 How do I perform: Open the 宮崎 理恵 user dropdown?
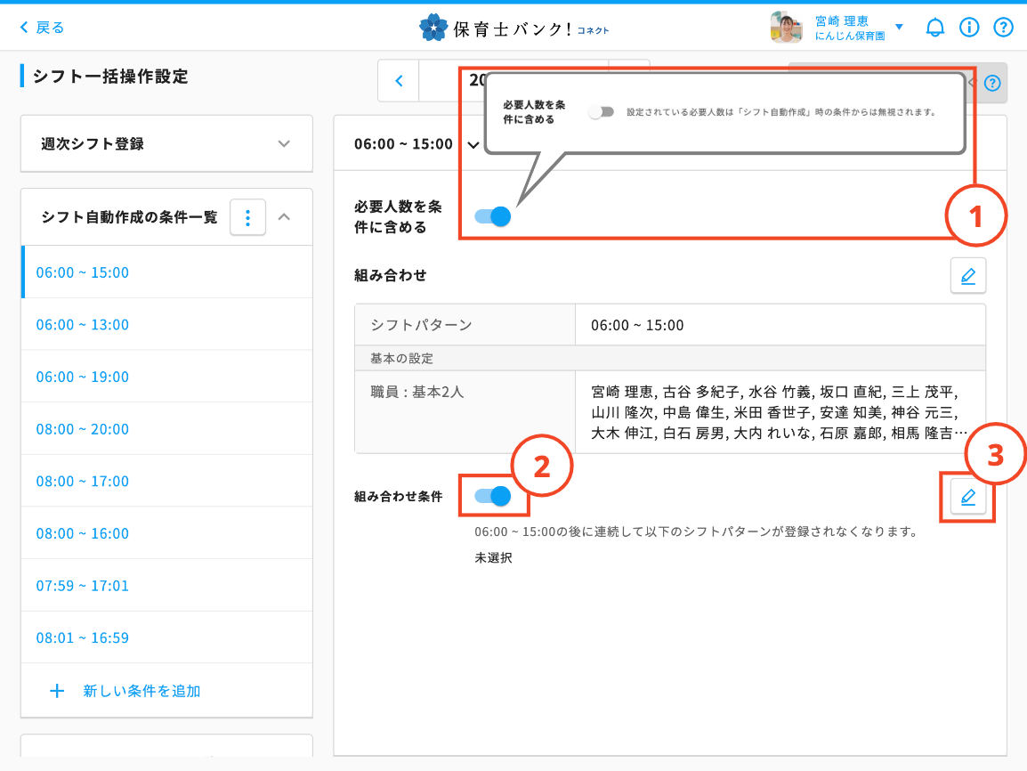pyautogui.click(x=899, y=28)
